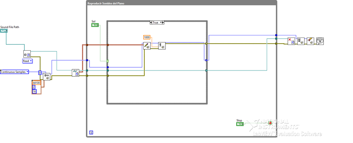Click the 44100 sample rate constant

(x=36, y=83)
